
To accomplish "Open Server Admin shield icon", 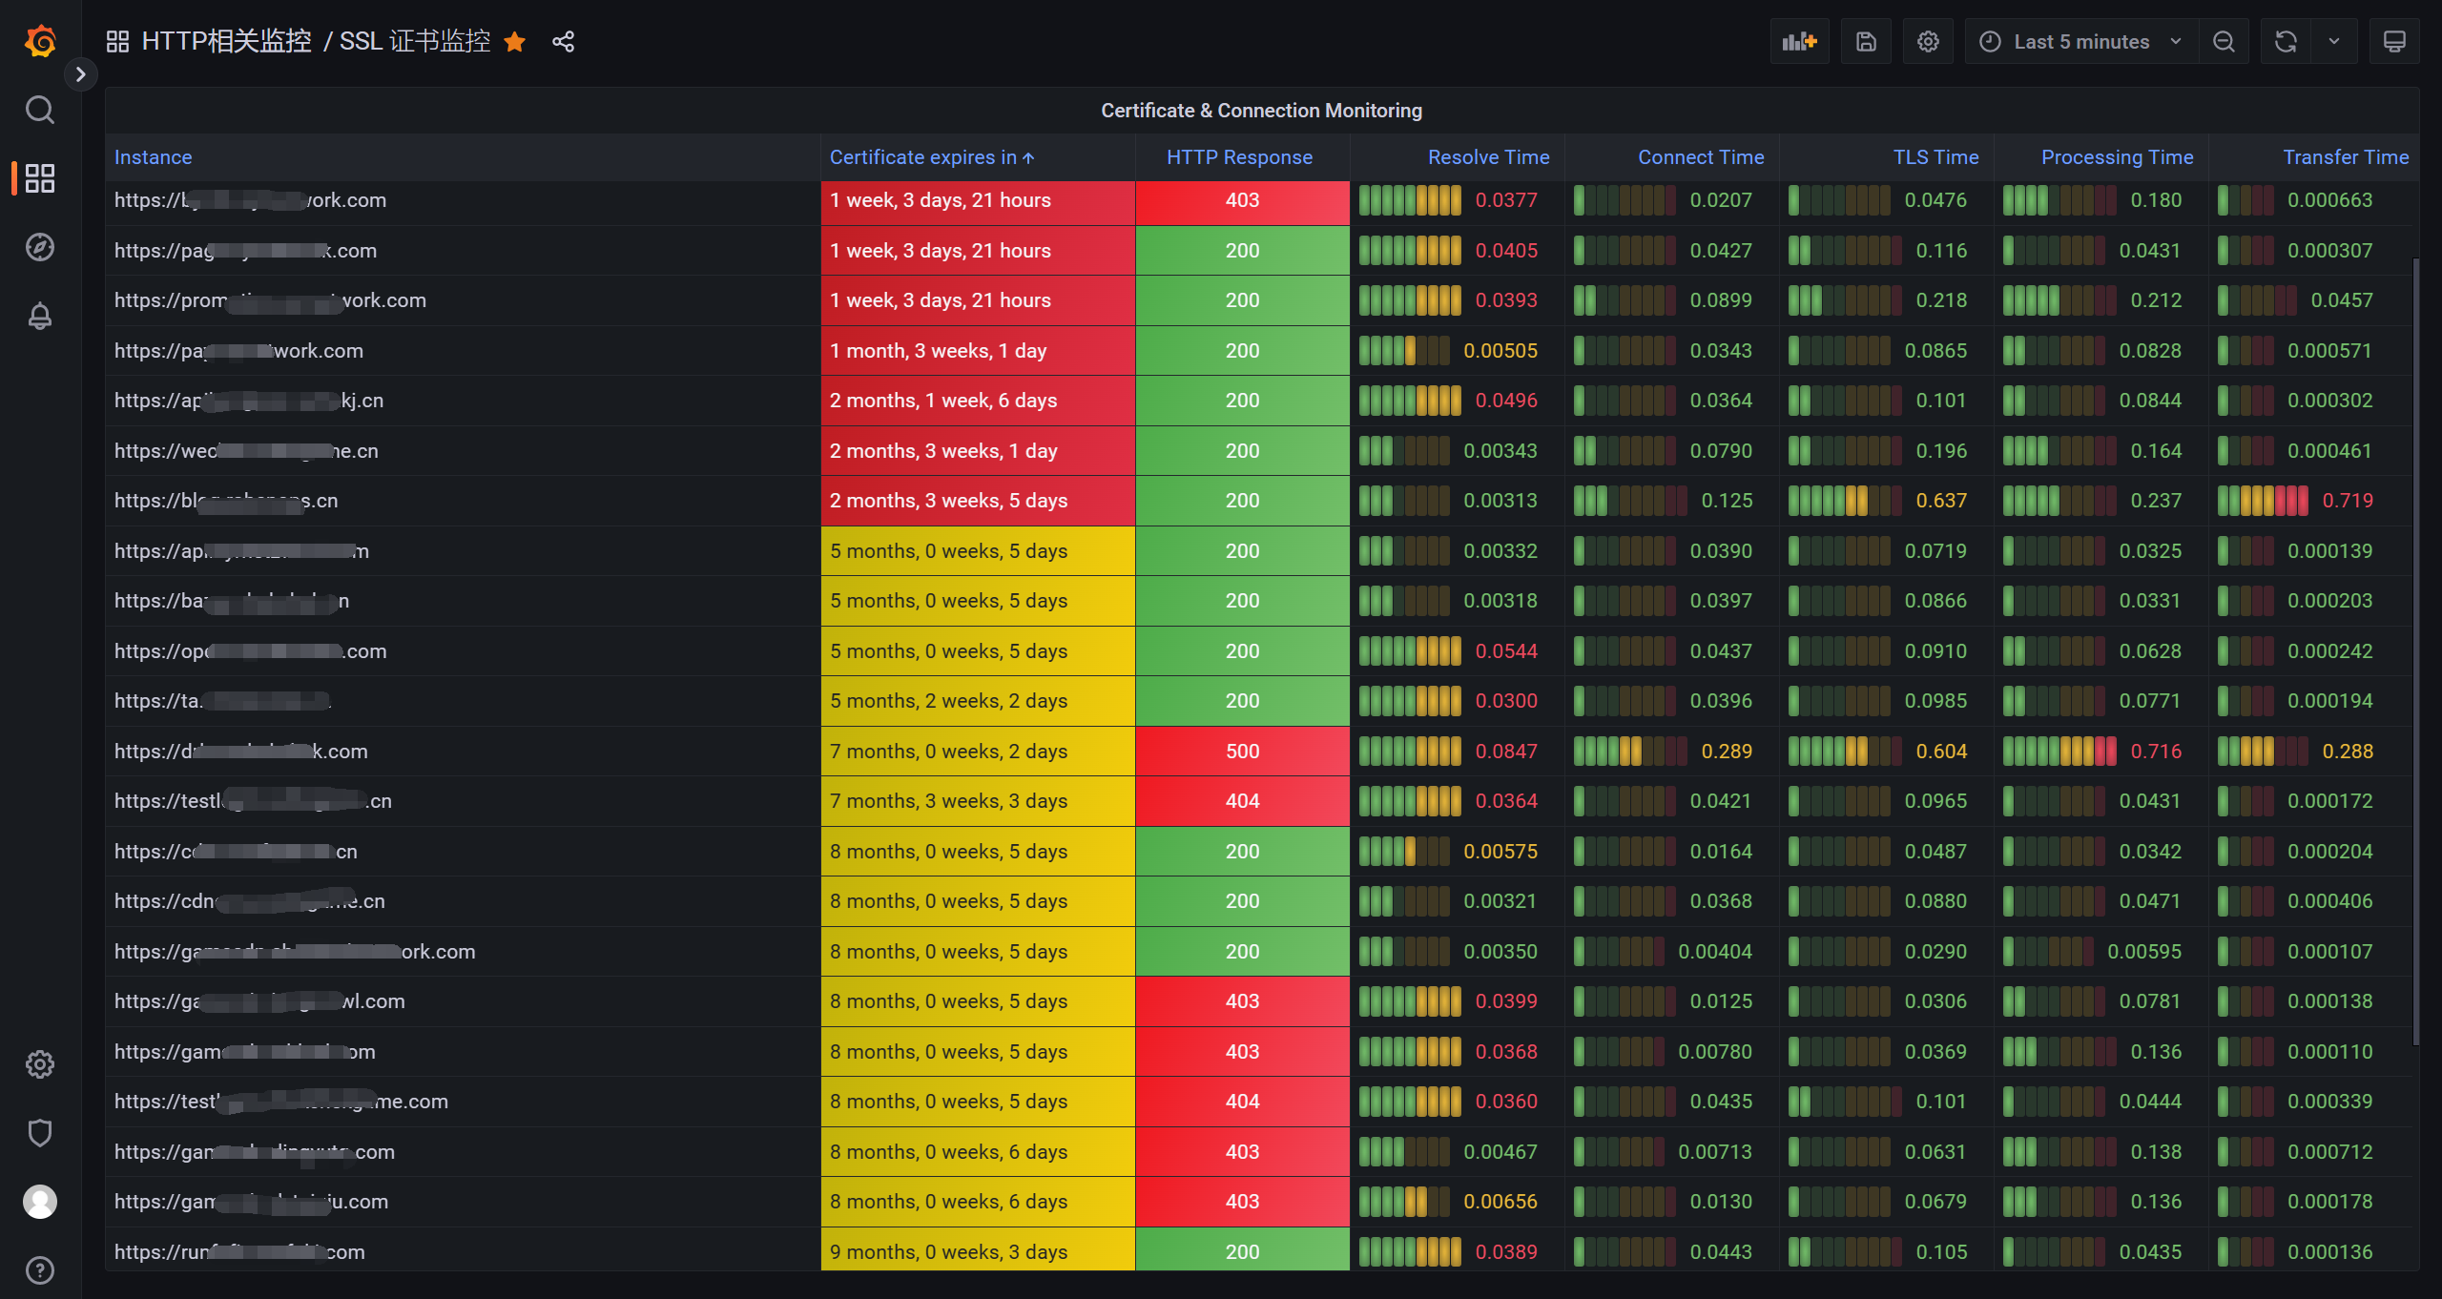I will point(40,1133).
